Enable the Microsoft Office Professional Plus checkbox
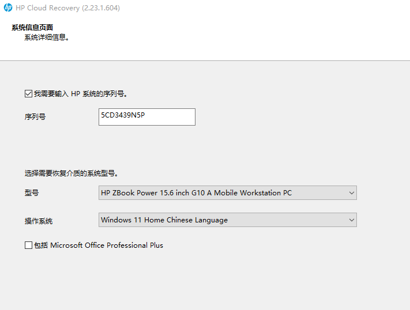This screenshot has height=310, width=410. click(x=28, y=245)
